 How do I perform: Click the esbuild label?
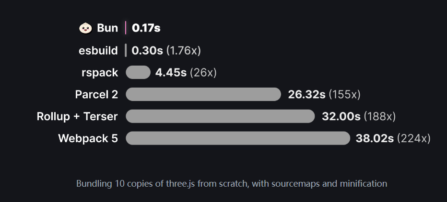98,50
